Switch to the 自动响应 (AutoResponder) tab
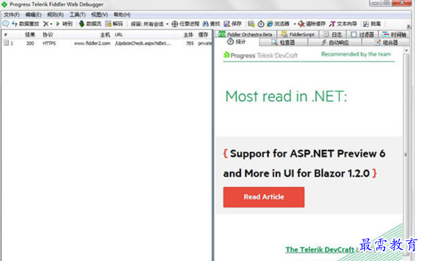Screen dimensions: 422x261 click(335, 42)
